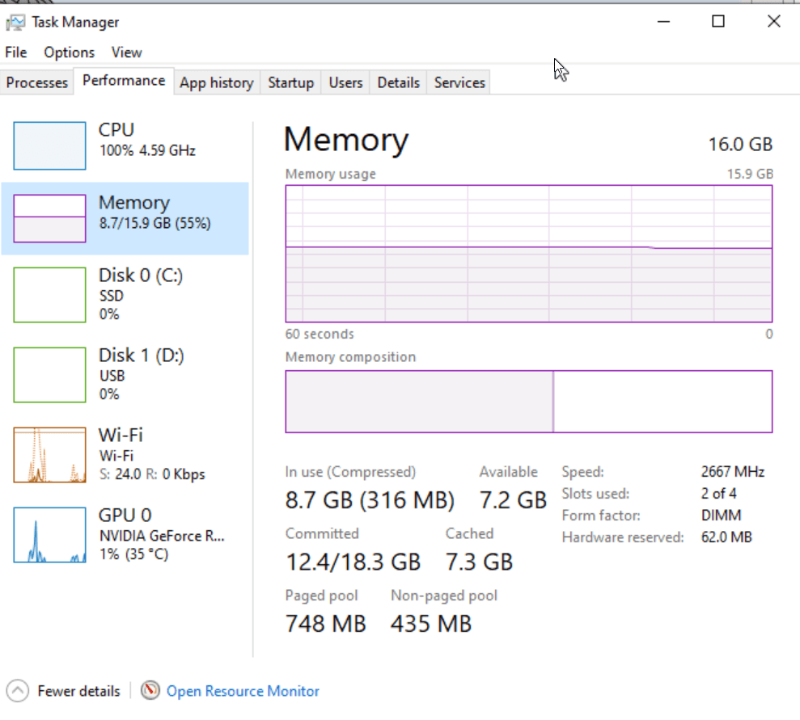Select the Disk 1 (D:) graph thumbnail
800x720 pixels.
(x=49, y=375)
